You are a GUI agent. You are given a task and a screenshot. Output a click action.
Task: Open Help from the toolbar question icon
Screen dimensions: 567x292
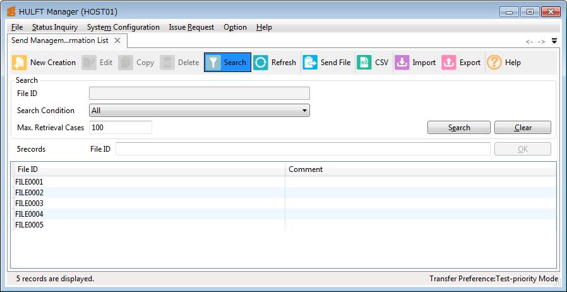pyautogui.click(x=494, y=63)
